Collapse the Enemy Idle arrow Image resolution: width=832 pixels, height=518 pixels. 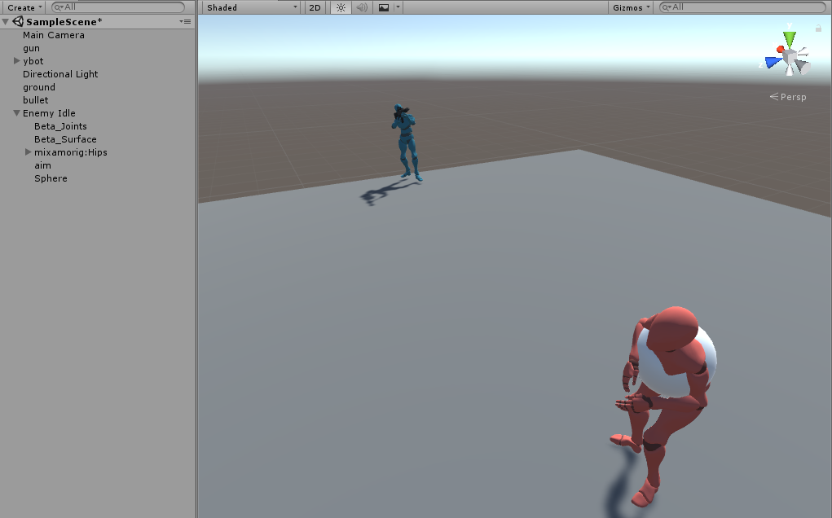coord(16,113)
